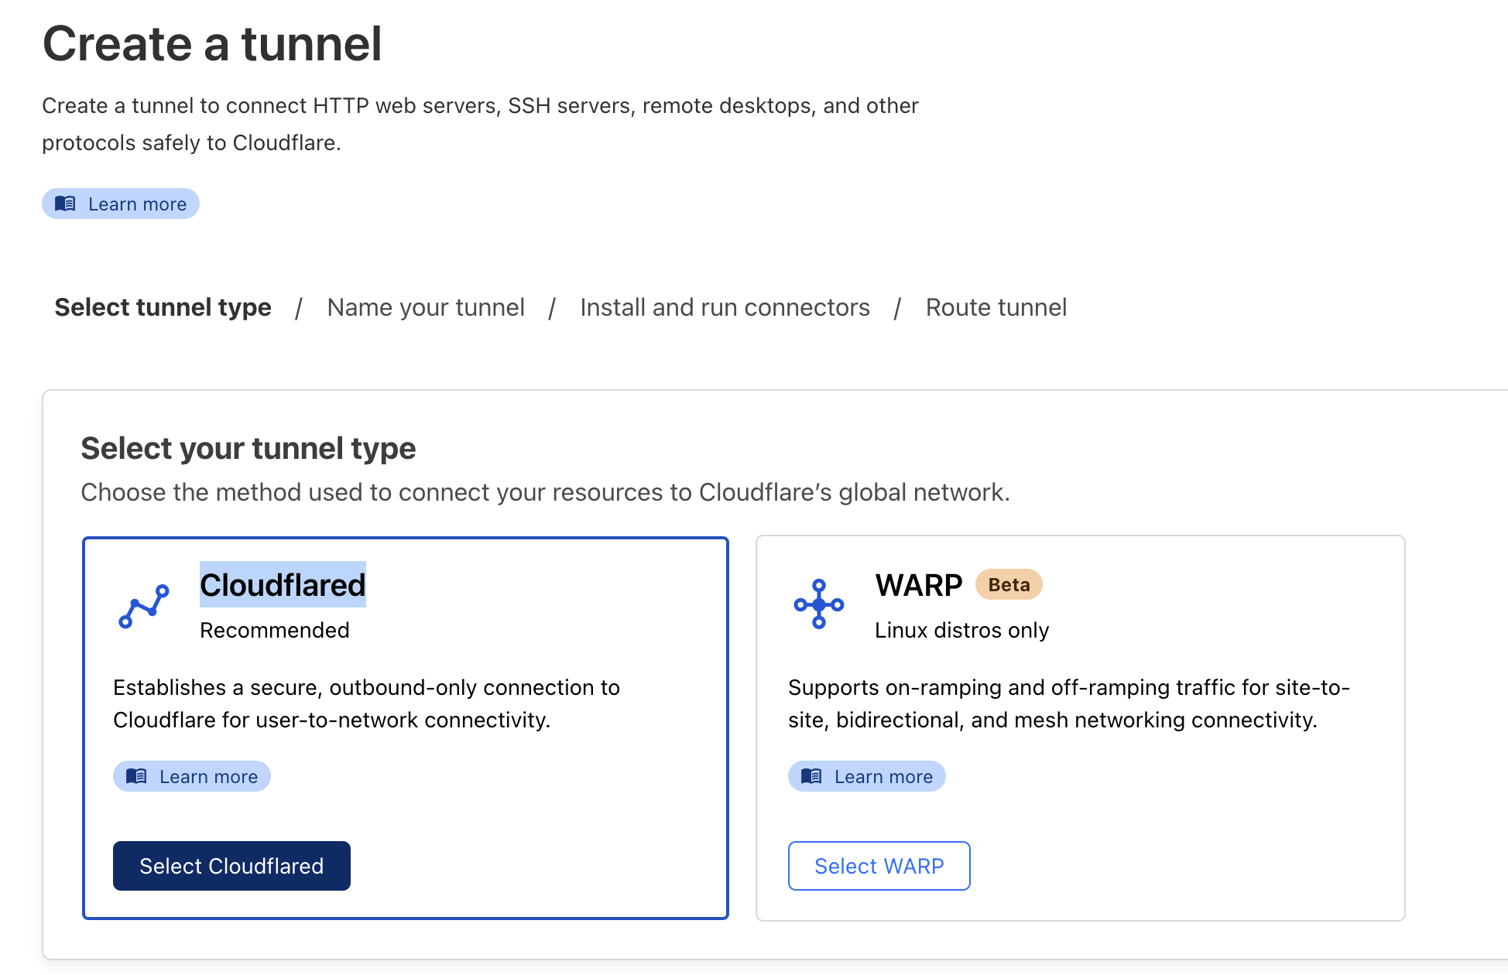Click the WARP description about on-ramping traffic
Viewport: 1508px width, 975px height.
click(1069, 703)
